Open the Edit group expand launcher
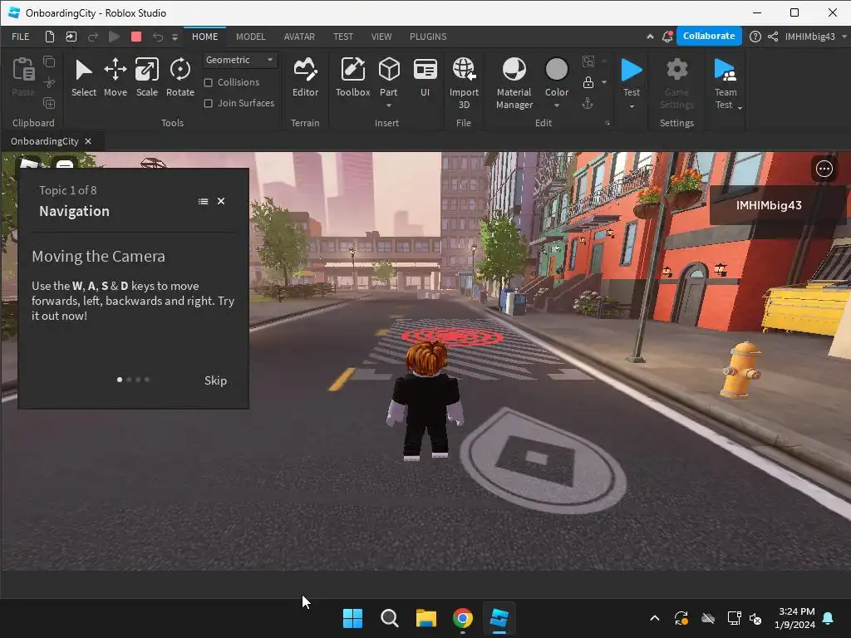Viewport: 851px width, 638px height. (x=608, y=123)
